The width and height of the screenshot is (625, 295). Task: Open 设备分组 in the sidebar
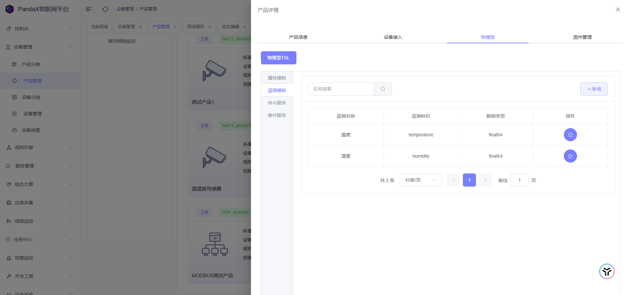click(x=31, y=97)
